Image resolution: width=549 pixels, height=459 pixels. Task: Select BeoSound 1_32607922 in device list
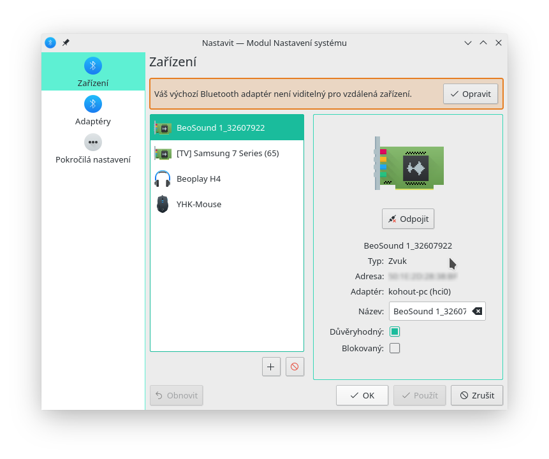point(221,127)
